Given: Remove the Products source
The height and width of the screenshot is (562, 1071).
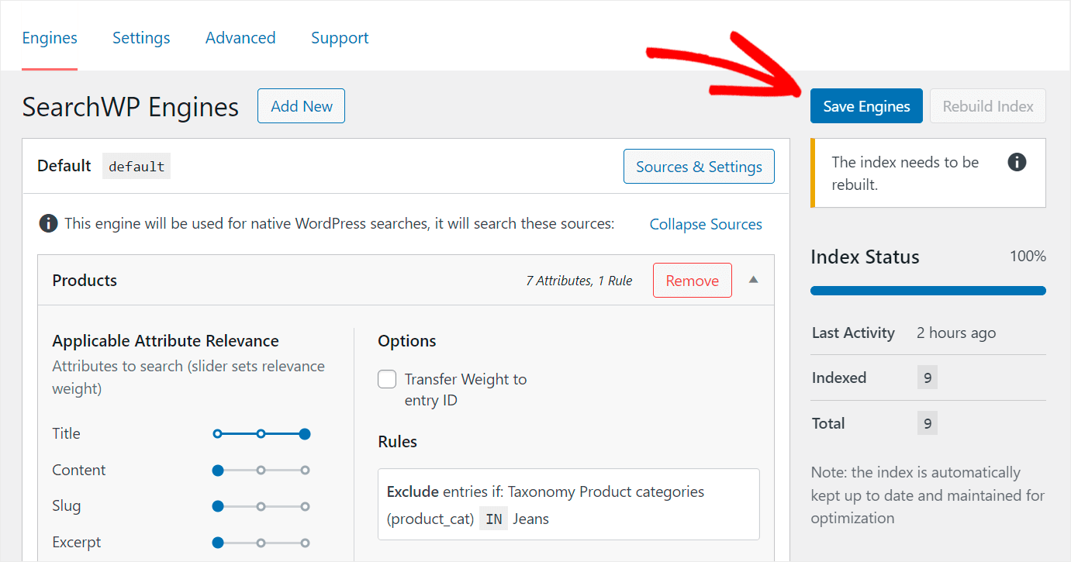Looking at the screenshot, I should click(x=692, y=281).
